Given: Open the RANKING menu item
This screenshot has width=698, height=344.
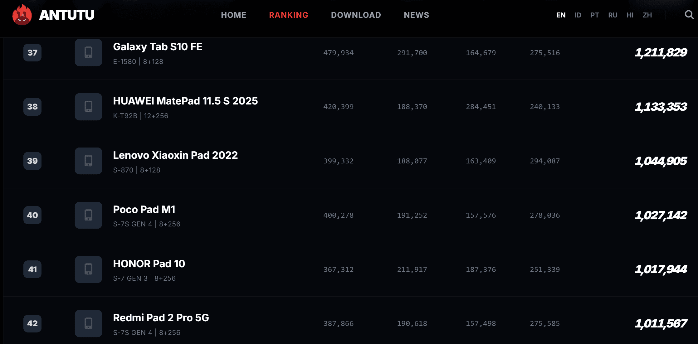Looking at the screenshot, I should (289, 15).
